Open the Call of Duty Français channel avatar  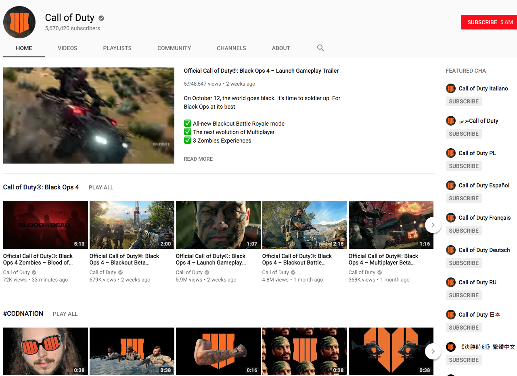[451, 218]
